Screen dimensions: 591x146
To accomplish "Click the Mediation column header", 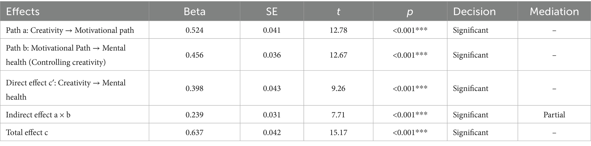I will pos(554,11).
